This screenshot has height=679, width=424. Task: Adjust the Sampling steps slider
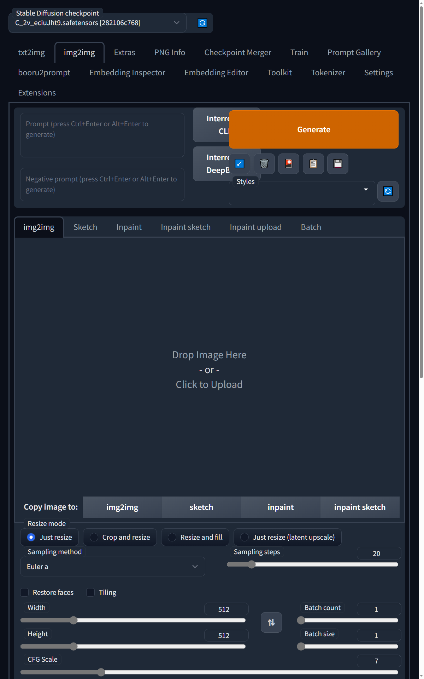(312, 564)
